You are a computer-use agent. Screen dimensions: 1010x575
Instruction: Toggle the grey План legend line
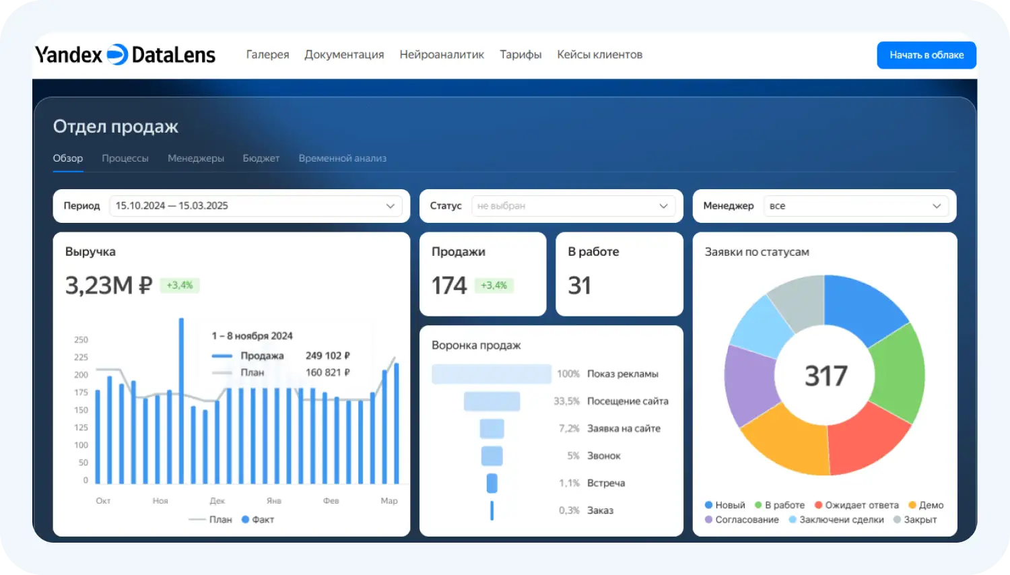[x=197, y=519]
